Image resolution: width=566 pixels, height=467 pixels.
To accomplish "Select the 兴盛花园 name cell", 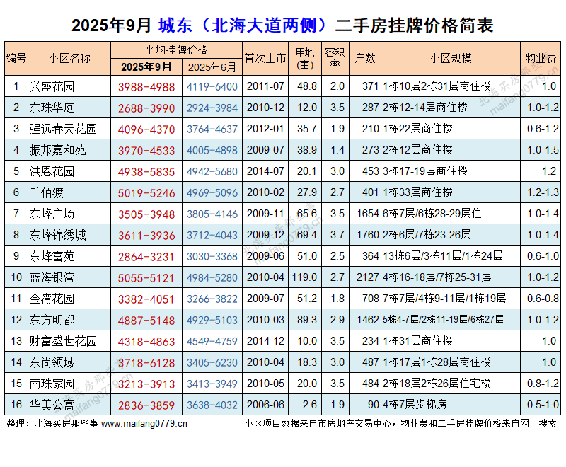I will pos(69,86).
